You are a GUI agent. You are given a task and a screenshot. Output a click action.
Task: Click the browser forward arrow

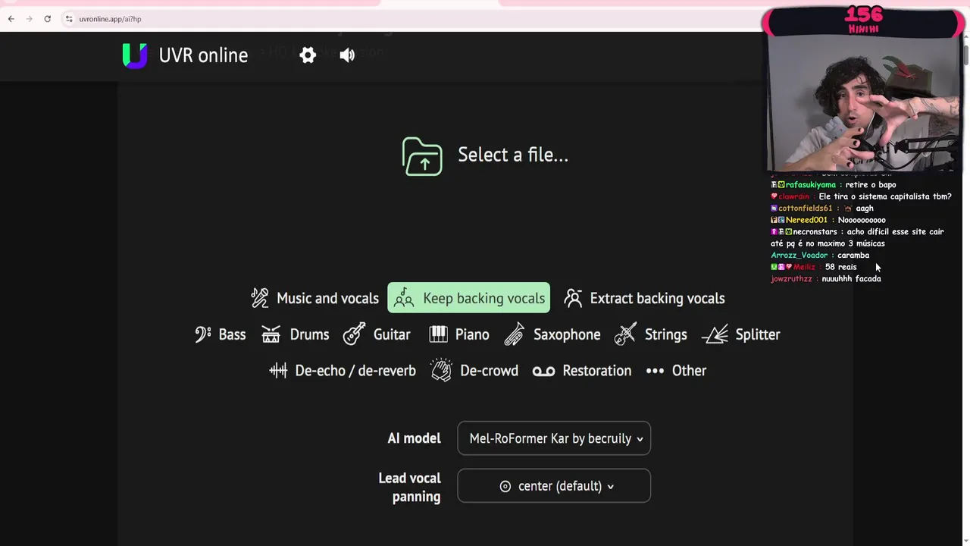click(x=30, y=19)
